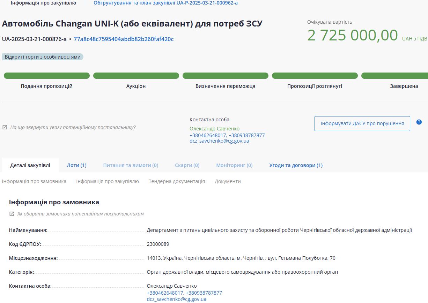Screen dimensions: 428x303
Task: Click the Аукціон progress stage bar
Action: coord(136,76)
